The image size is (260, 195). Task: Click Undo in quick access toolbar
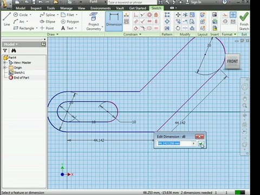(41, 2)
